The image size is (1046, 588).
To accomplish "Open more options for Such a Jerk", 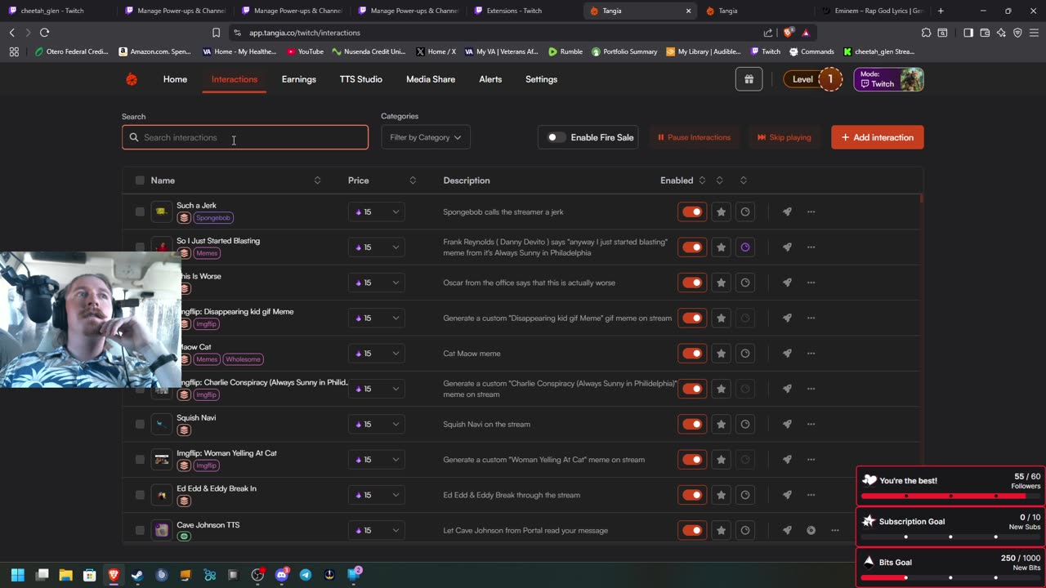I will coord(811,212).
